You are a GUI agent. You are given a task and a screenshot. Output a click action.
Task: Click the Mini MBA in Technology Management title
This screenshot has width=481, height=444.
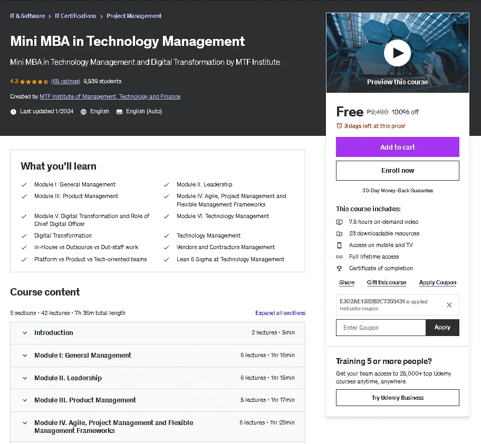coord(127,42)
